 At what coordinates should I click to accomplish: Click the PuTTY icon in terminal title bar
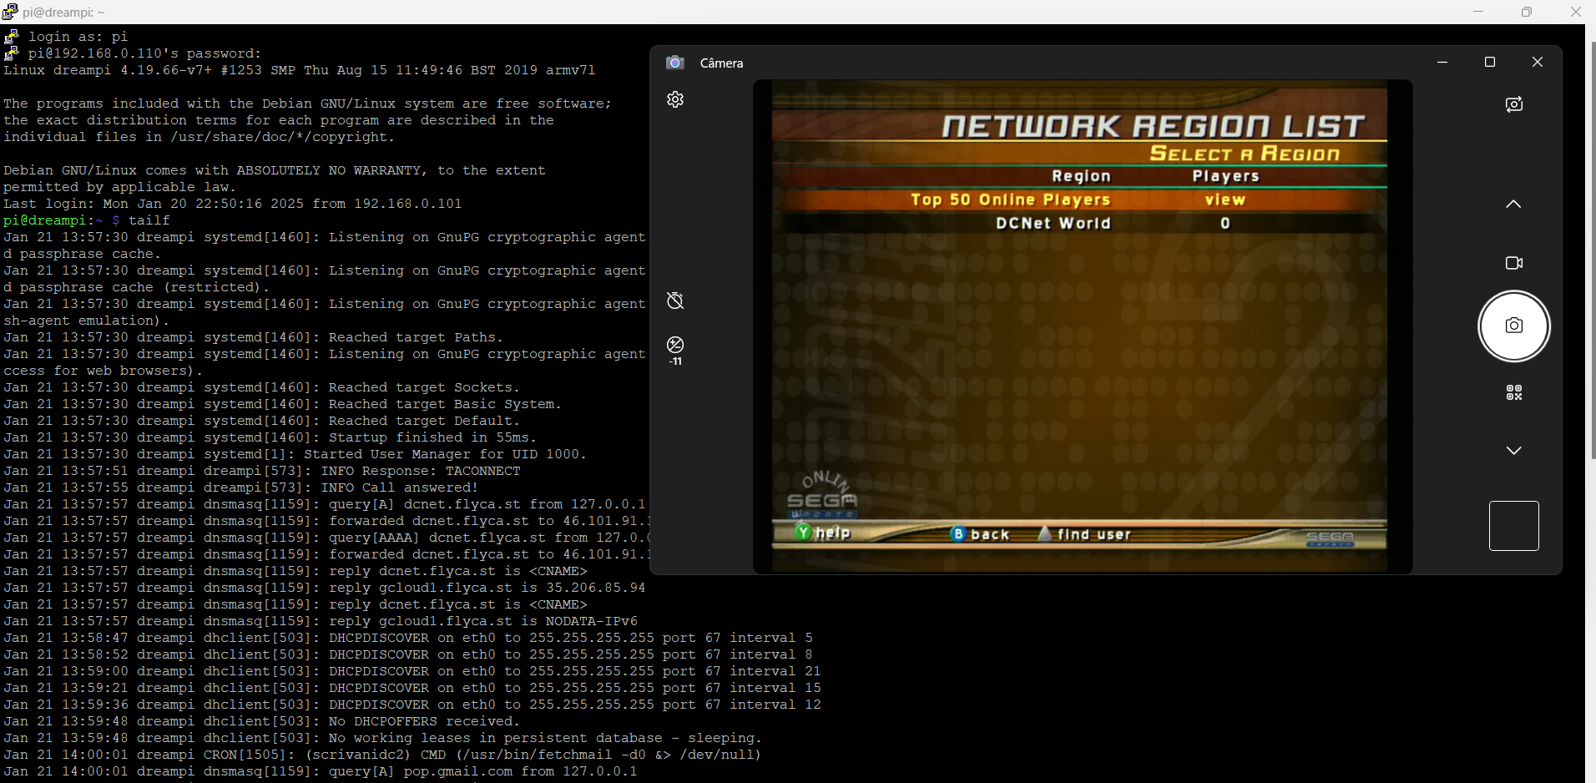[9, 12]
